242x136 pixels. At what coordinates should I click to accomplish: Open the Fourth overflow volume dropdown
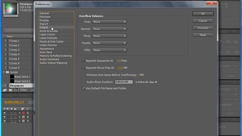coord(109,43)
